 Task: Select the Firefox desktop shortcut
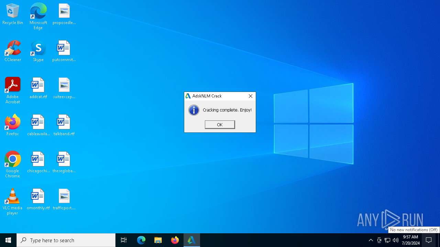click(13, 125)
